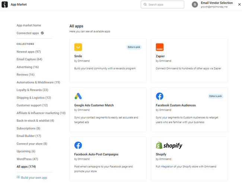Select All apps (174) collection
The height and width of the screenshot is (183, 242).
pos(26,167)
